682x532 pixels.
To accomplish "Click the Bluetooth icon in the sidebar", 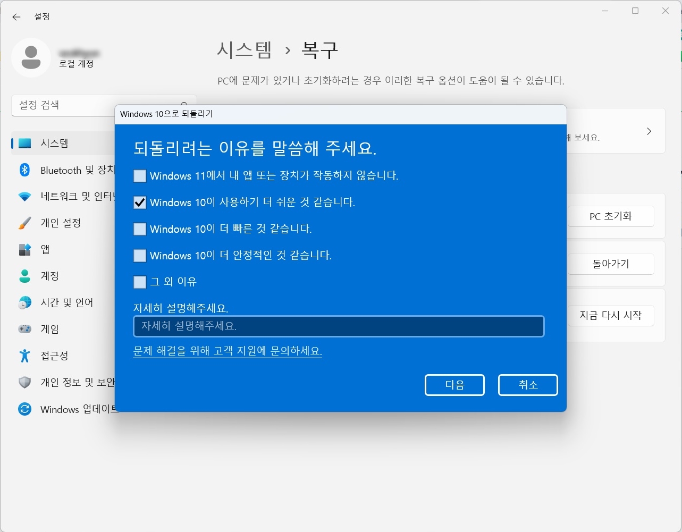I will coord(24,170).
